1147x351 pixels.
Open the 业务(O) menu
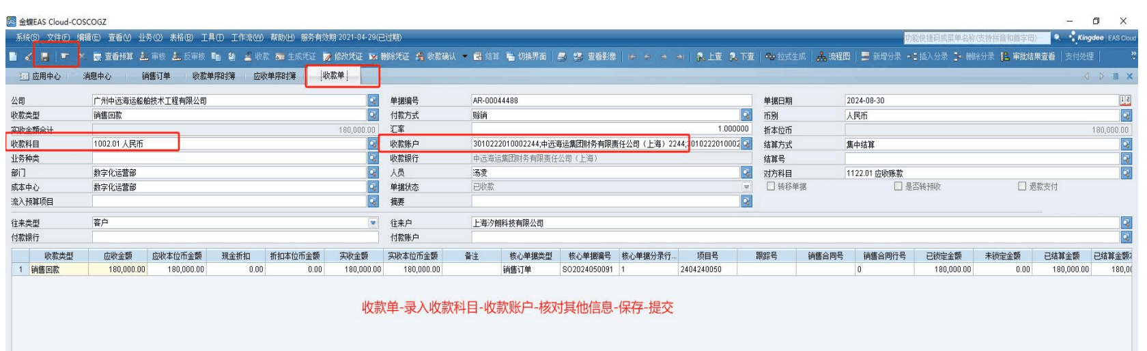click(150, 38)
